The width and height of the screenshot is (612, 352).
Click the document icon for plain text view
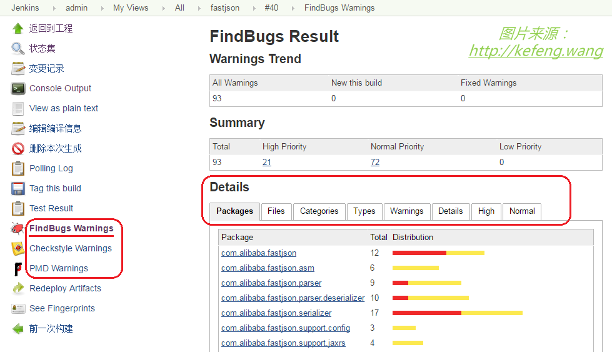(18, 109)
